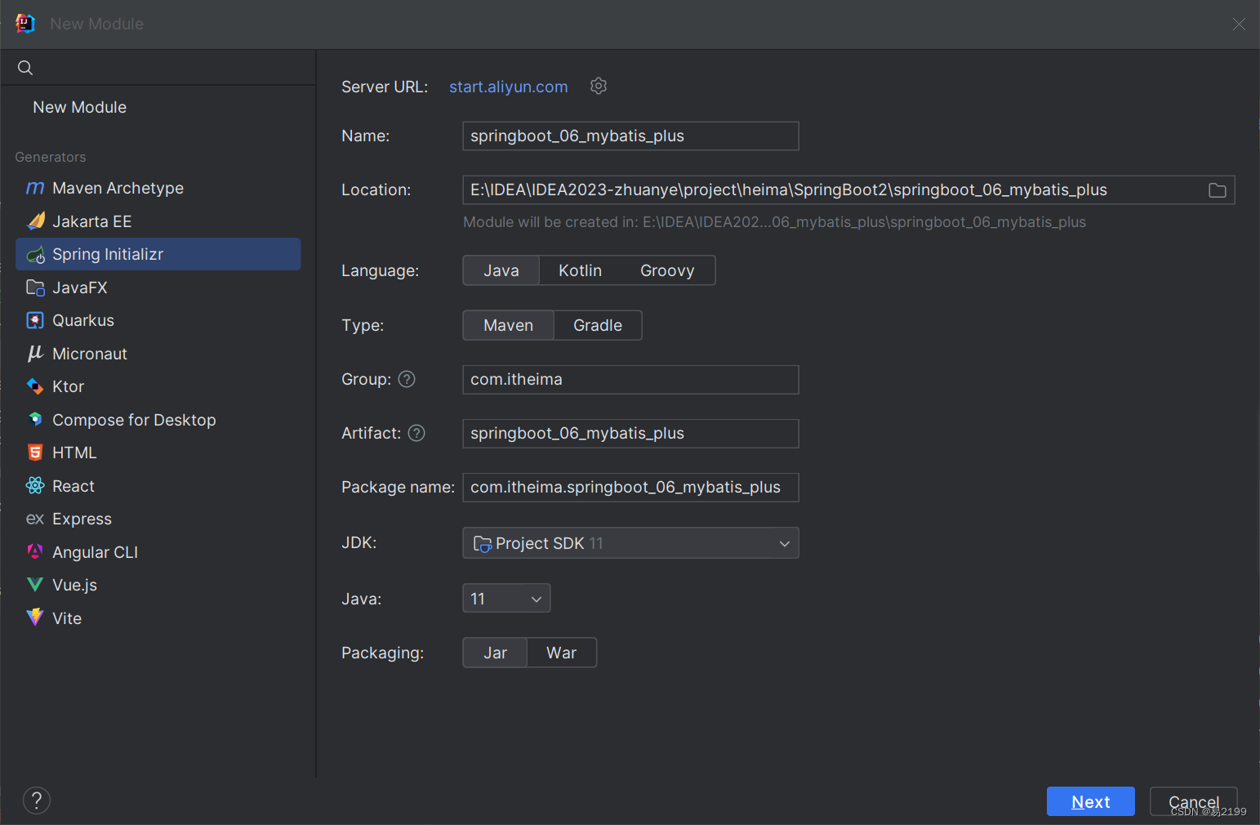Open the start.aliyun.com server link

(x=508, y=87)
